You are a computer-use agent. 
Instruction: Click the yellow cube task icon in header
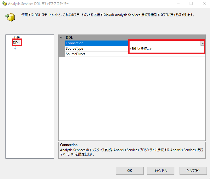click(10, 17)
